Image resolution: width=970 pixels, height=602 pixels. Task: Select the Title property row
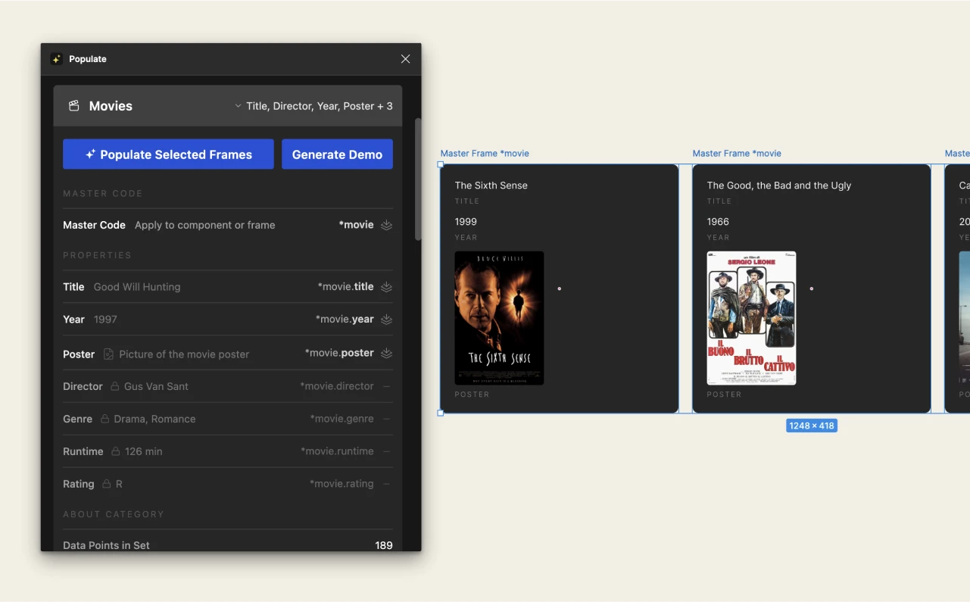(x=228, y=287)
